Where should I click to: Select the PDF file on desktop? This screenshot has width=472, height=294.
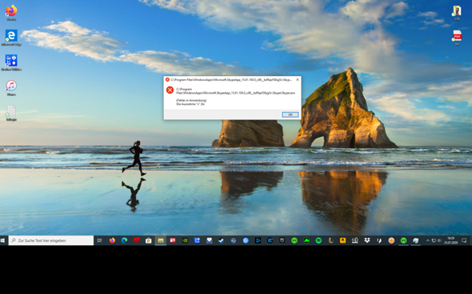tap(458, 38)
